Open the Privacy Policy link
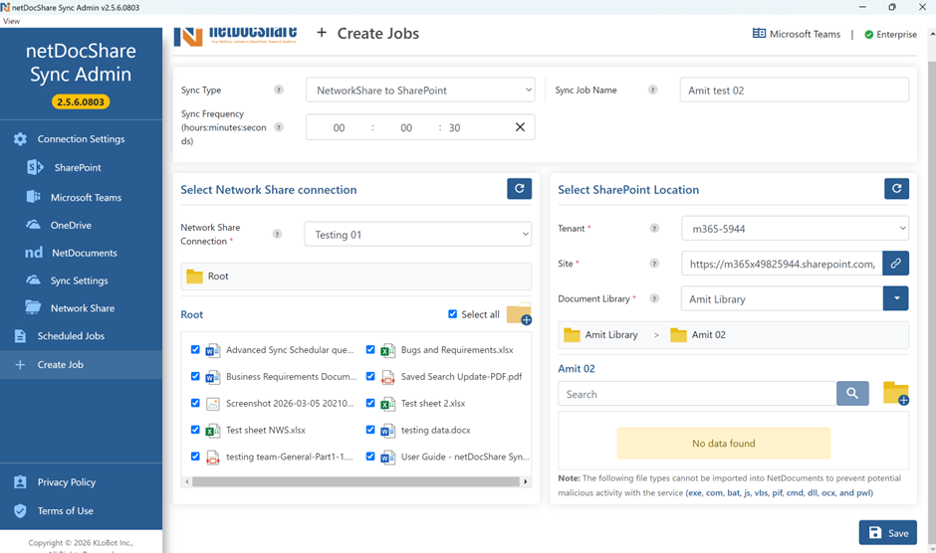Viewport: 936px width, 553px height. pos(67,482)
